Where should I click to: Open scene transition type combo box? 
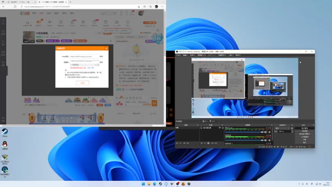pos(282,128)
